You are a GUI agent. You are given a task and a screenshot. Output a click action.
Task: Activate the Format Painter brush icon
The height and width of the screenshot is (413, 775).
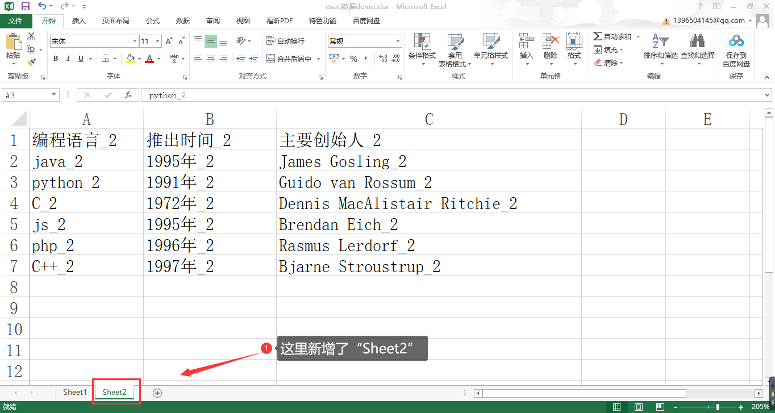31,62
